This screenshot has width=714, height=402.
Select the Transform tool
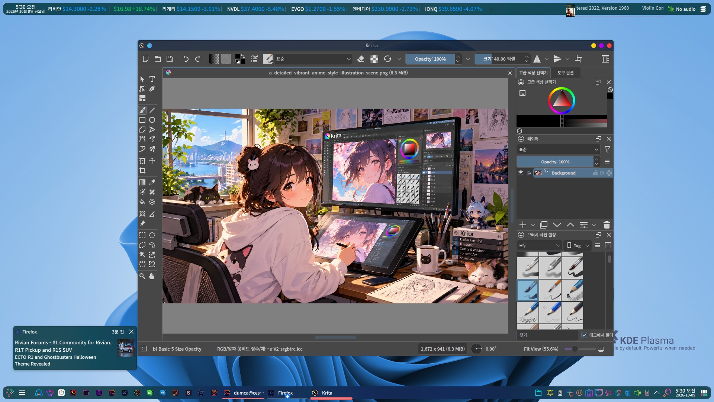tap(142, 161)
